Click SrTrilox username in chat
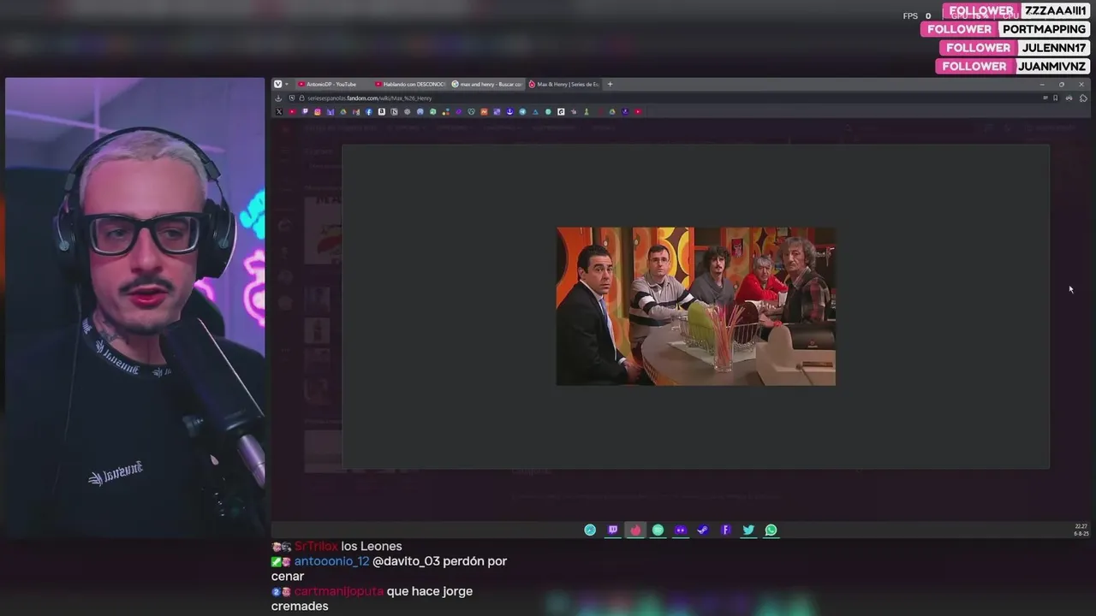 point(316,546)
